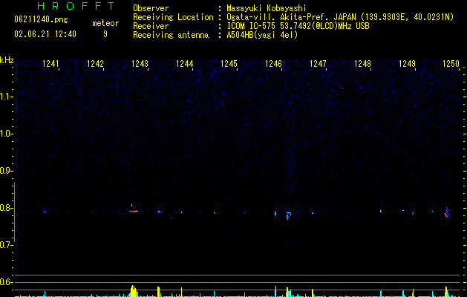
Task: Click the 'Receiving Location' label
Action: coord(173,17)
